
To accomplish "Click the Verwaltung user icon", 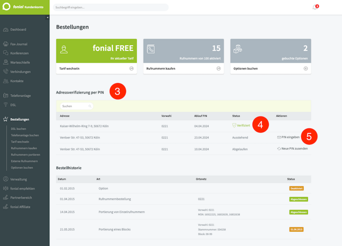I will tap(6, 179).
